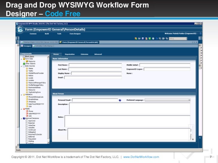Click the save disk toolbar icon
The width and height of the screenshot is (218, 163).
[x=143, y=39]
